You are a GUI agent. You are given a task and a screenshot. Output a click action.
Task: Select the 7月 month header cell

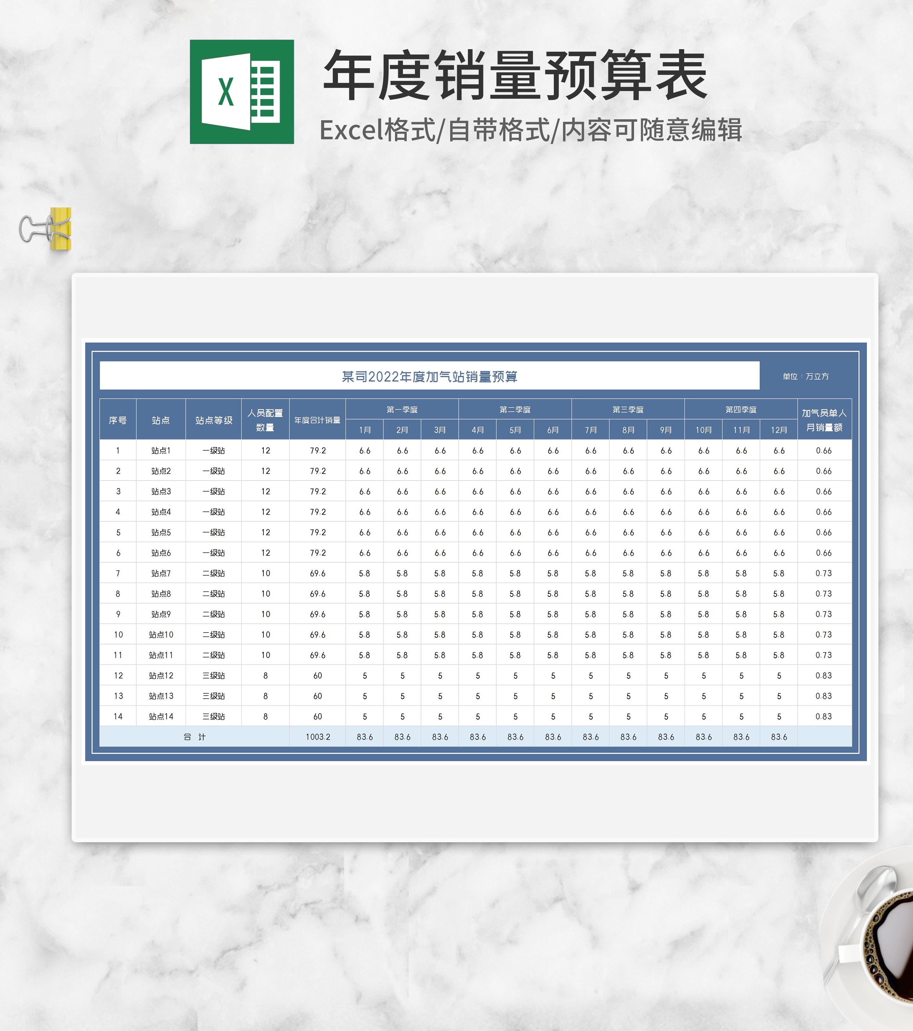[x=590, y=430]
